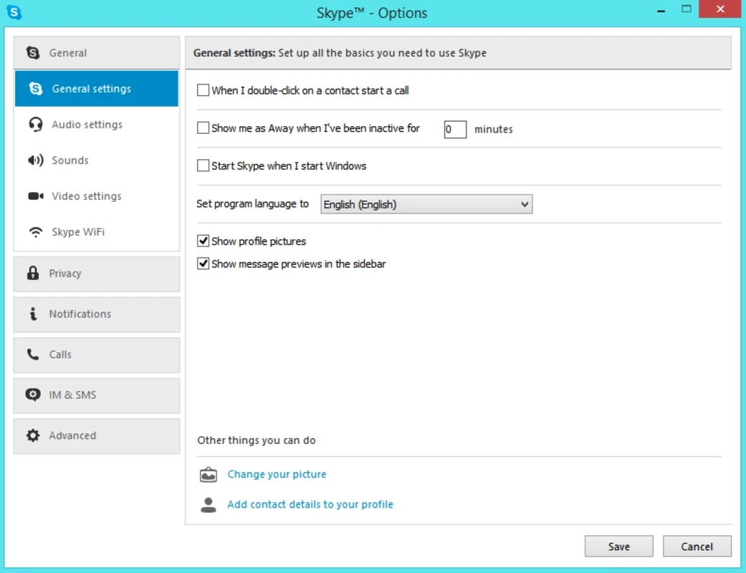The width and height of the screenshot is (746, 573).
Task: Click the WiFi signal icon
Action: (35, 232)
